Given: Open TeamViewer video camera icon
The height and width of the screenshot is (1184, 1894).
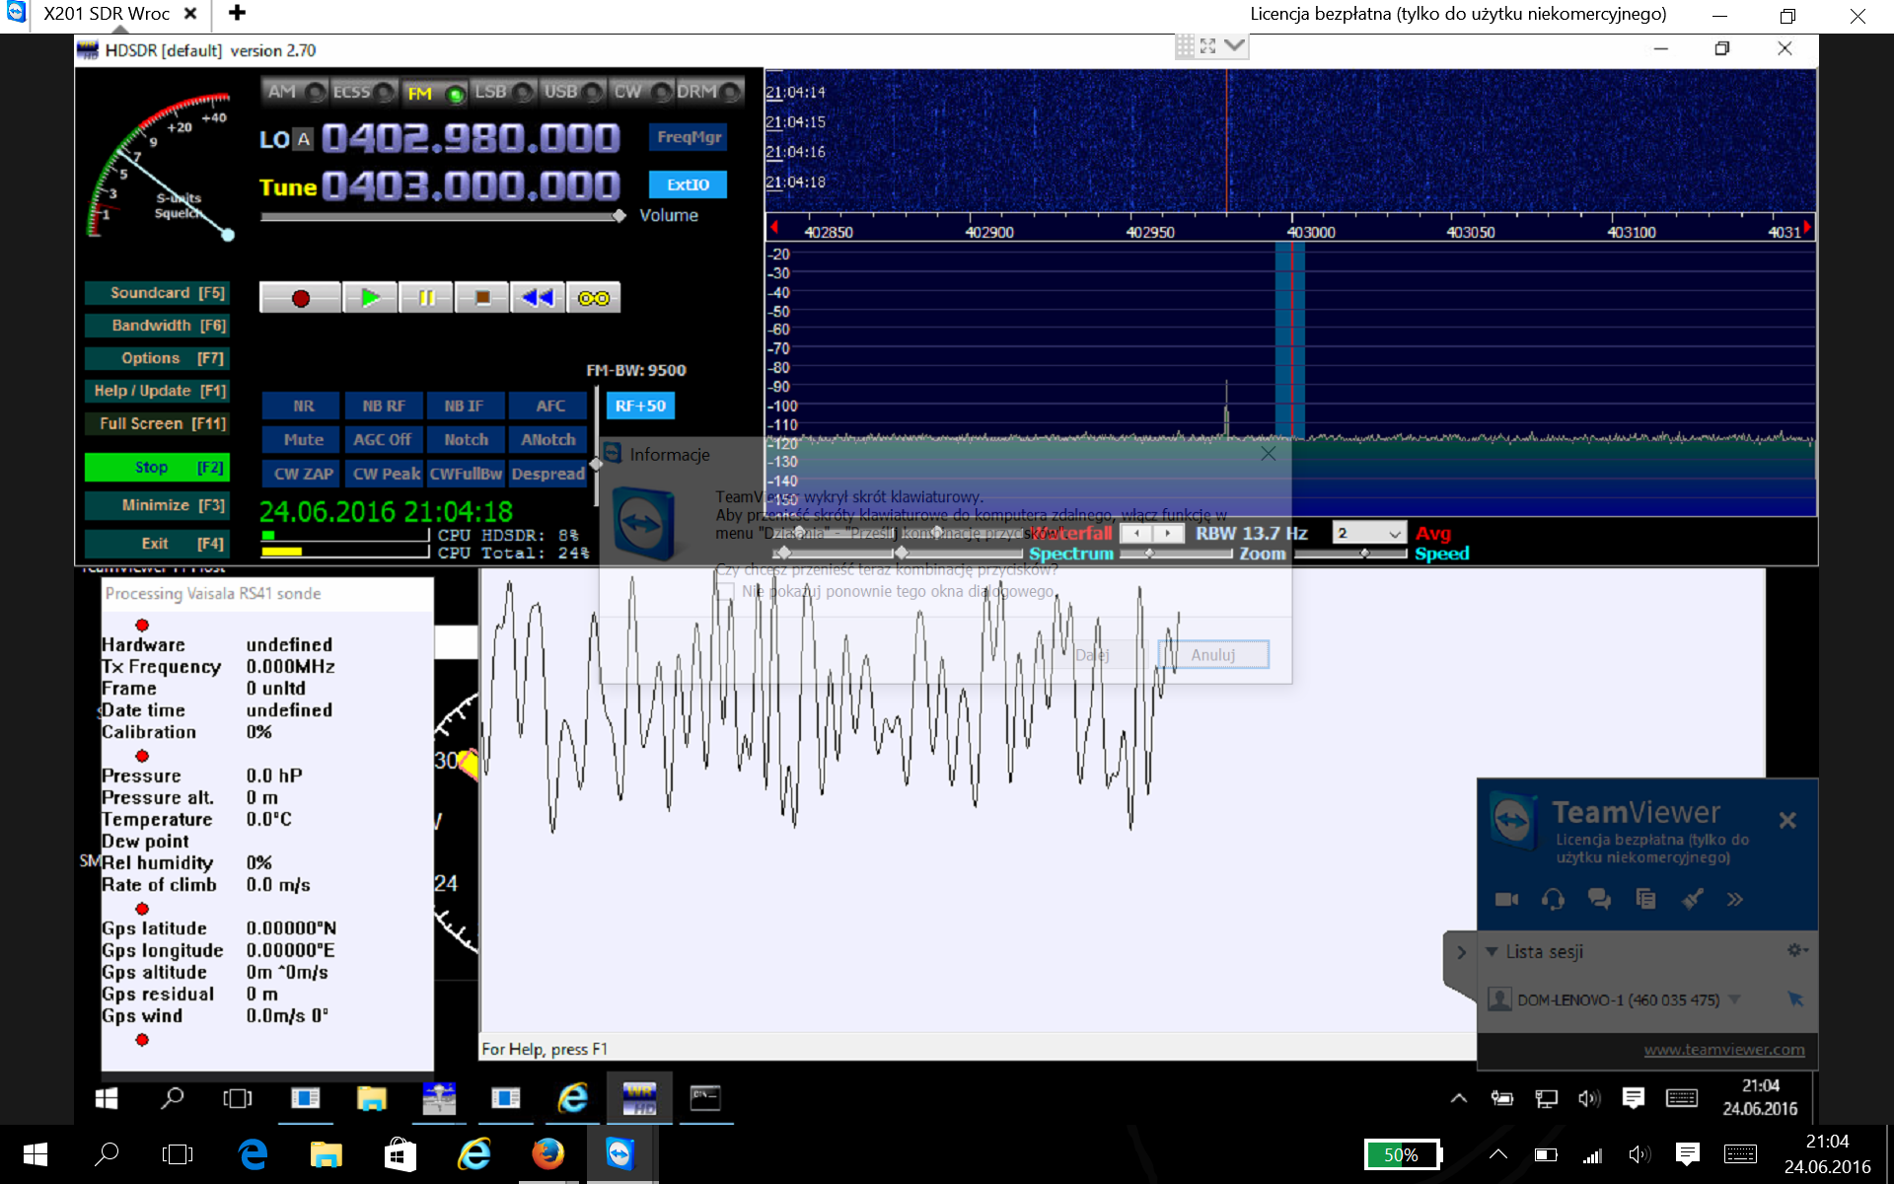Looking at the screenshot, I should tap(1506, 899).
